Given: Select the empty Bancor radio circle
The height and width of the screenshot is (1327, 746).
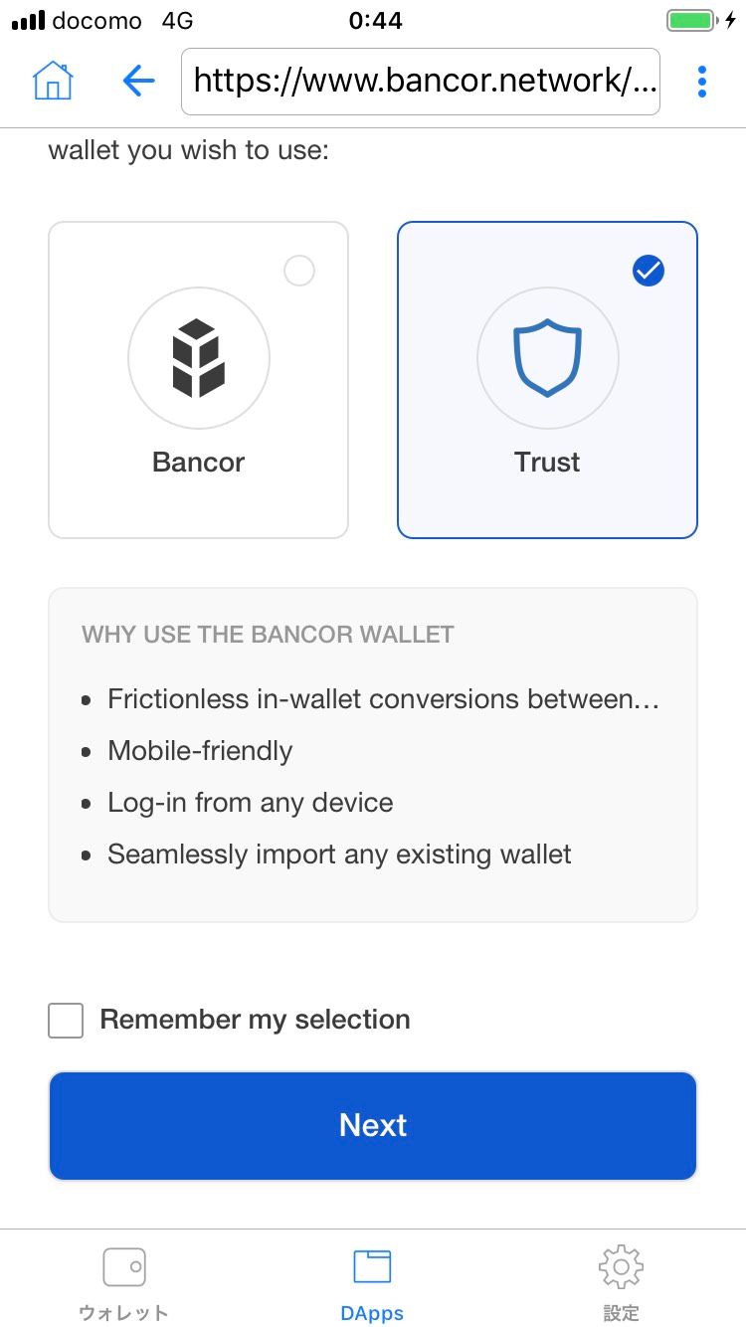Looking at the screenshot, I should point(299,271).
